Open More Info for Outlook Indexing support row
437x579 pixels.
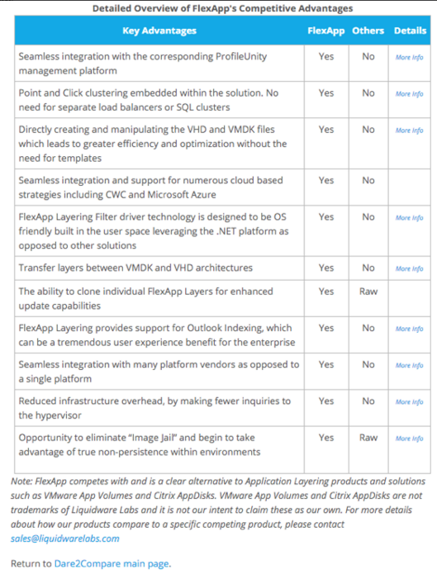[x=409, y=329]
